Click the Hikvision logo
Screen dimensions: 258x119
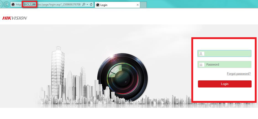[15, 18]
